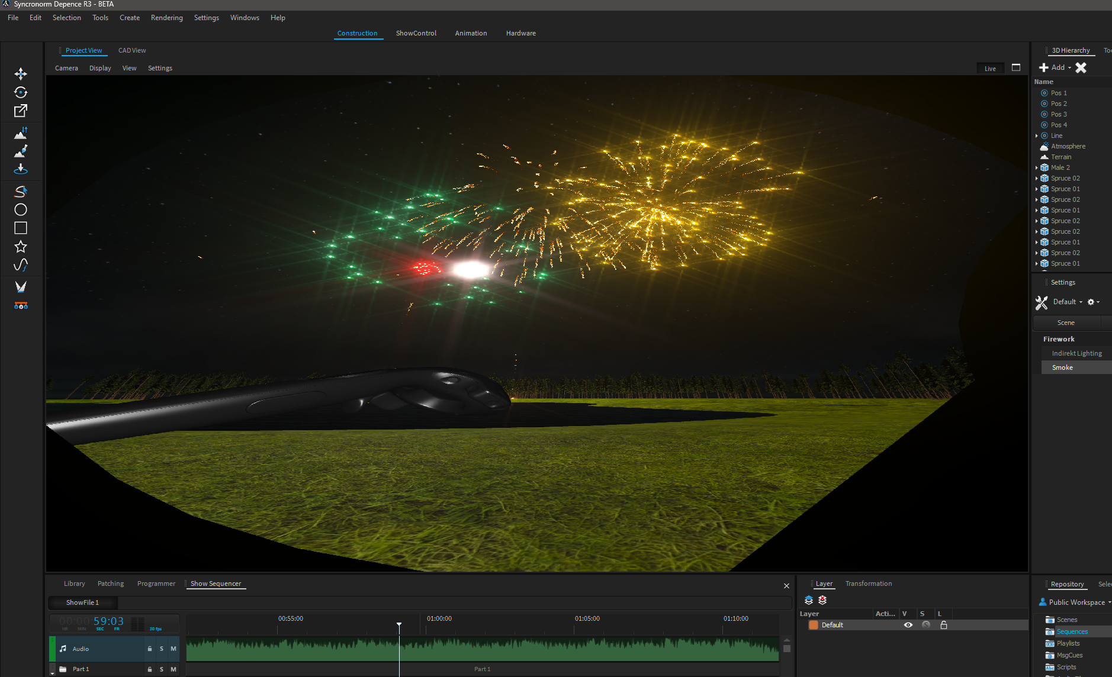Delete the selected item with the X icon in 3D Hierarchy
Image resolution: width=1112 pixels, height=677 pixels.
tap(1081, 67)
